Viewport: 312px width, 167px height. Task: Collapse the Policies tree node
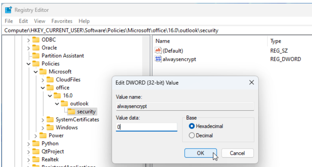(x=28, y=64)
